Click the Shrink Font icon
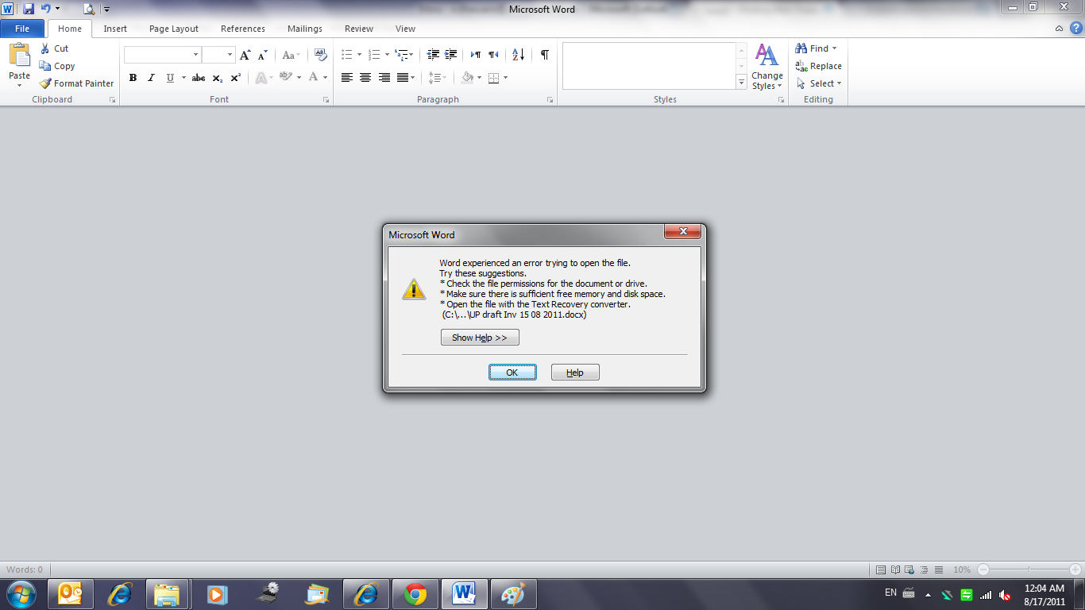1085x610 pixels. pos(263,55)
